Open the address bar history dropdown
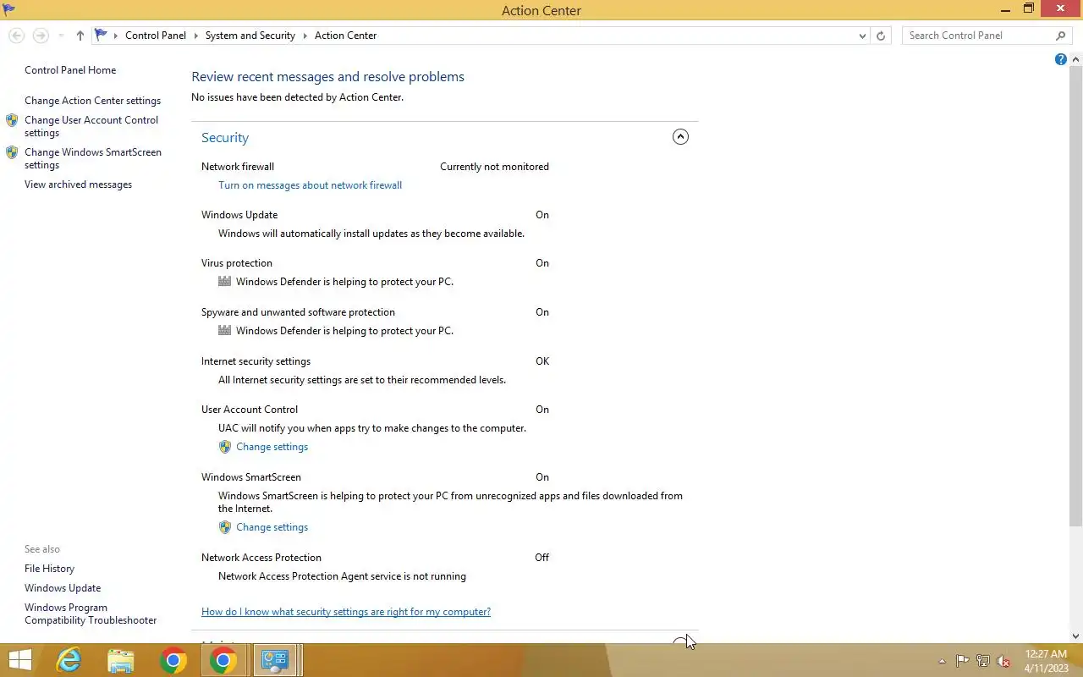Image resolution: width=1083 pixels, height=677 pixels. click(862, 36)
